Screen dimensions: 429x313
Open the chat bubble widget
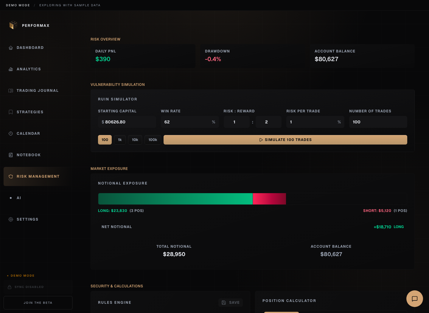click(415, 299)
